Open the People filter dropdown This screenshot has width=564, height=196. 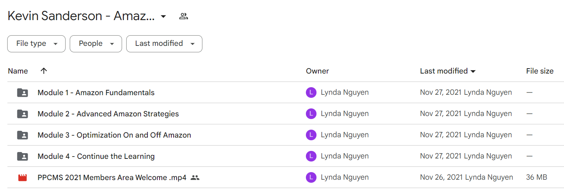(x=96, y=44)
